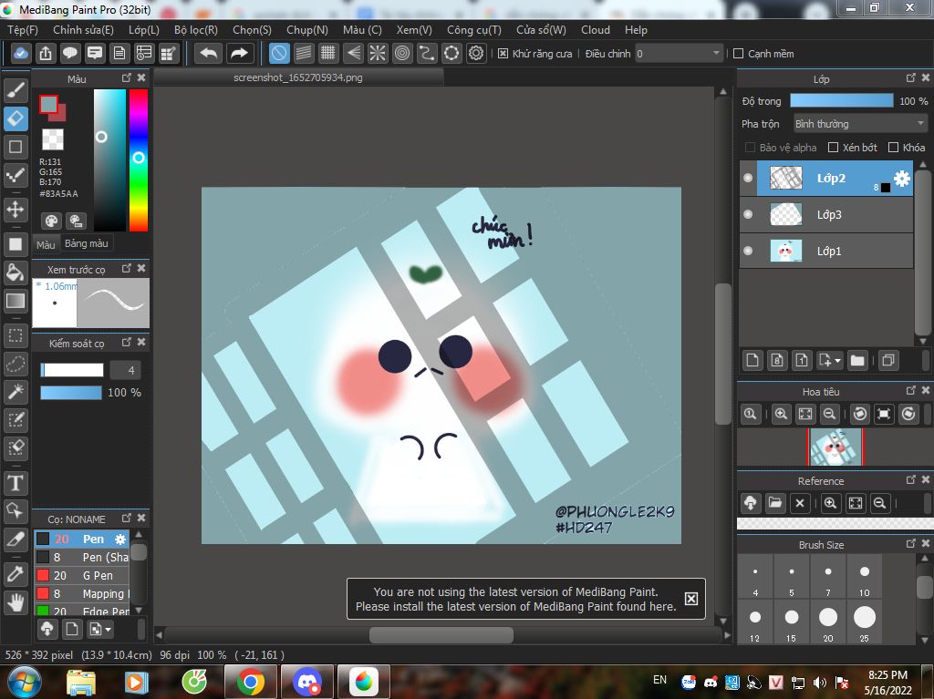Viewport: 934px width, 699px height.
Task: Click the Redo arrow button
Action: coord(240,54)
